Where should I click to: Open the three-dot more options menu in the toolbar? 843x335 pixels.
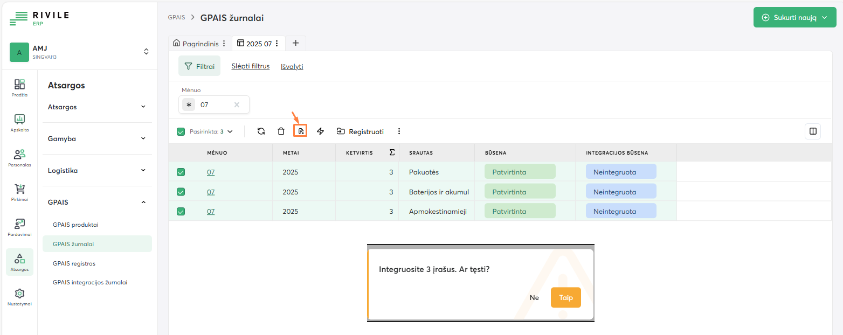click(399, 131)
